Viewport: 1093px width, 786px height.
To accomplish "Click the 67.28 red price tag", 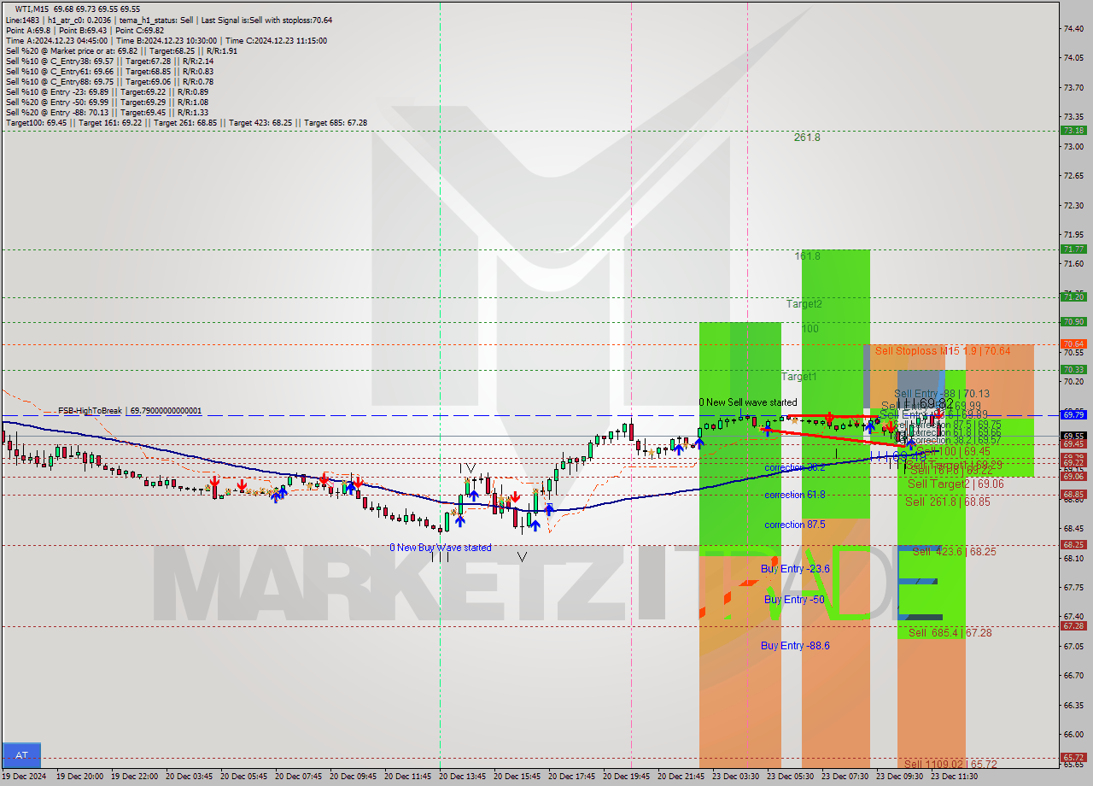I will (1073, 626).
